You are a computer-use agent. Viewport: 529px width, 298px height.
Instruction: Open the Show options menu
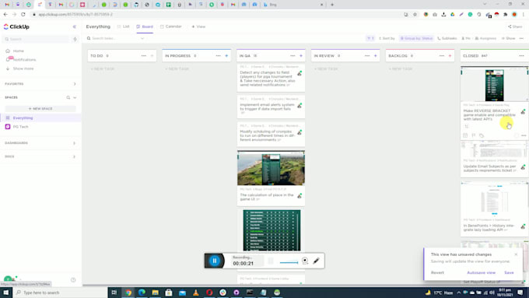pyautogui.click(x=508, y=38)
